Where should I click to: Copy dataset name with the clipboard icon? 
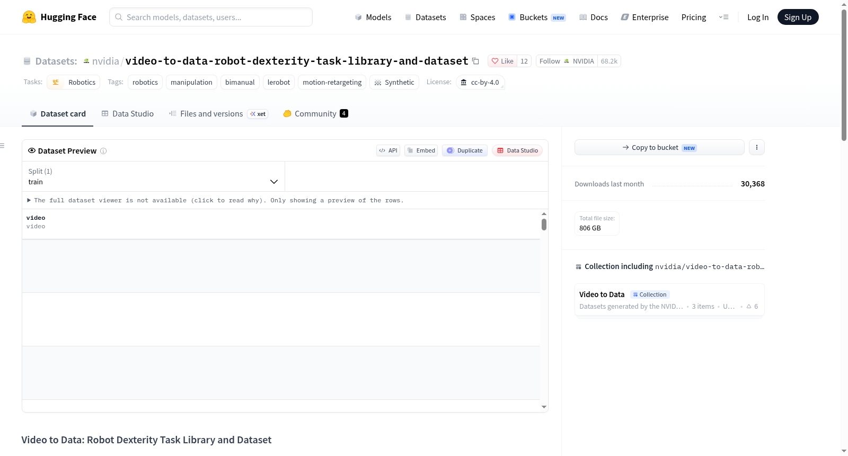[x=475, y=61]
